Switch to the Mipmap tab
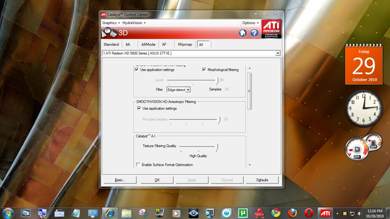 tap(185, 44)
